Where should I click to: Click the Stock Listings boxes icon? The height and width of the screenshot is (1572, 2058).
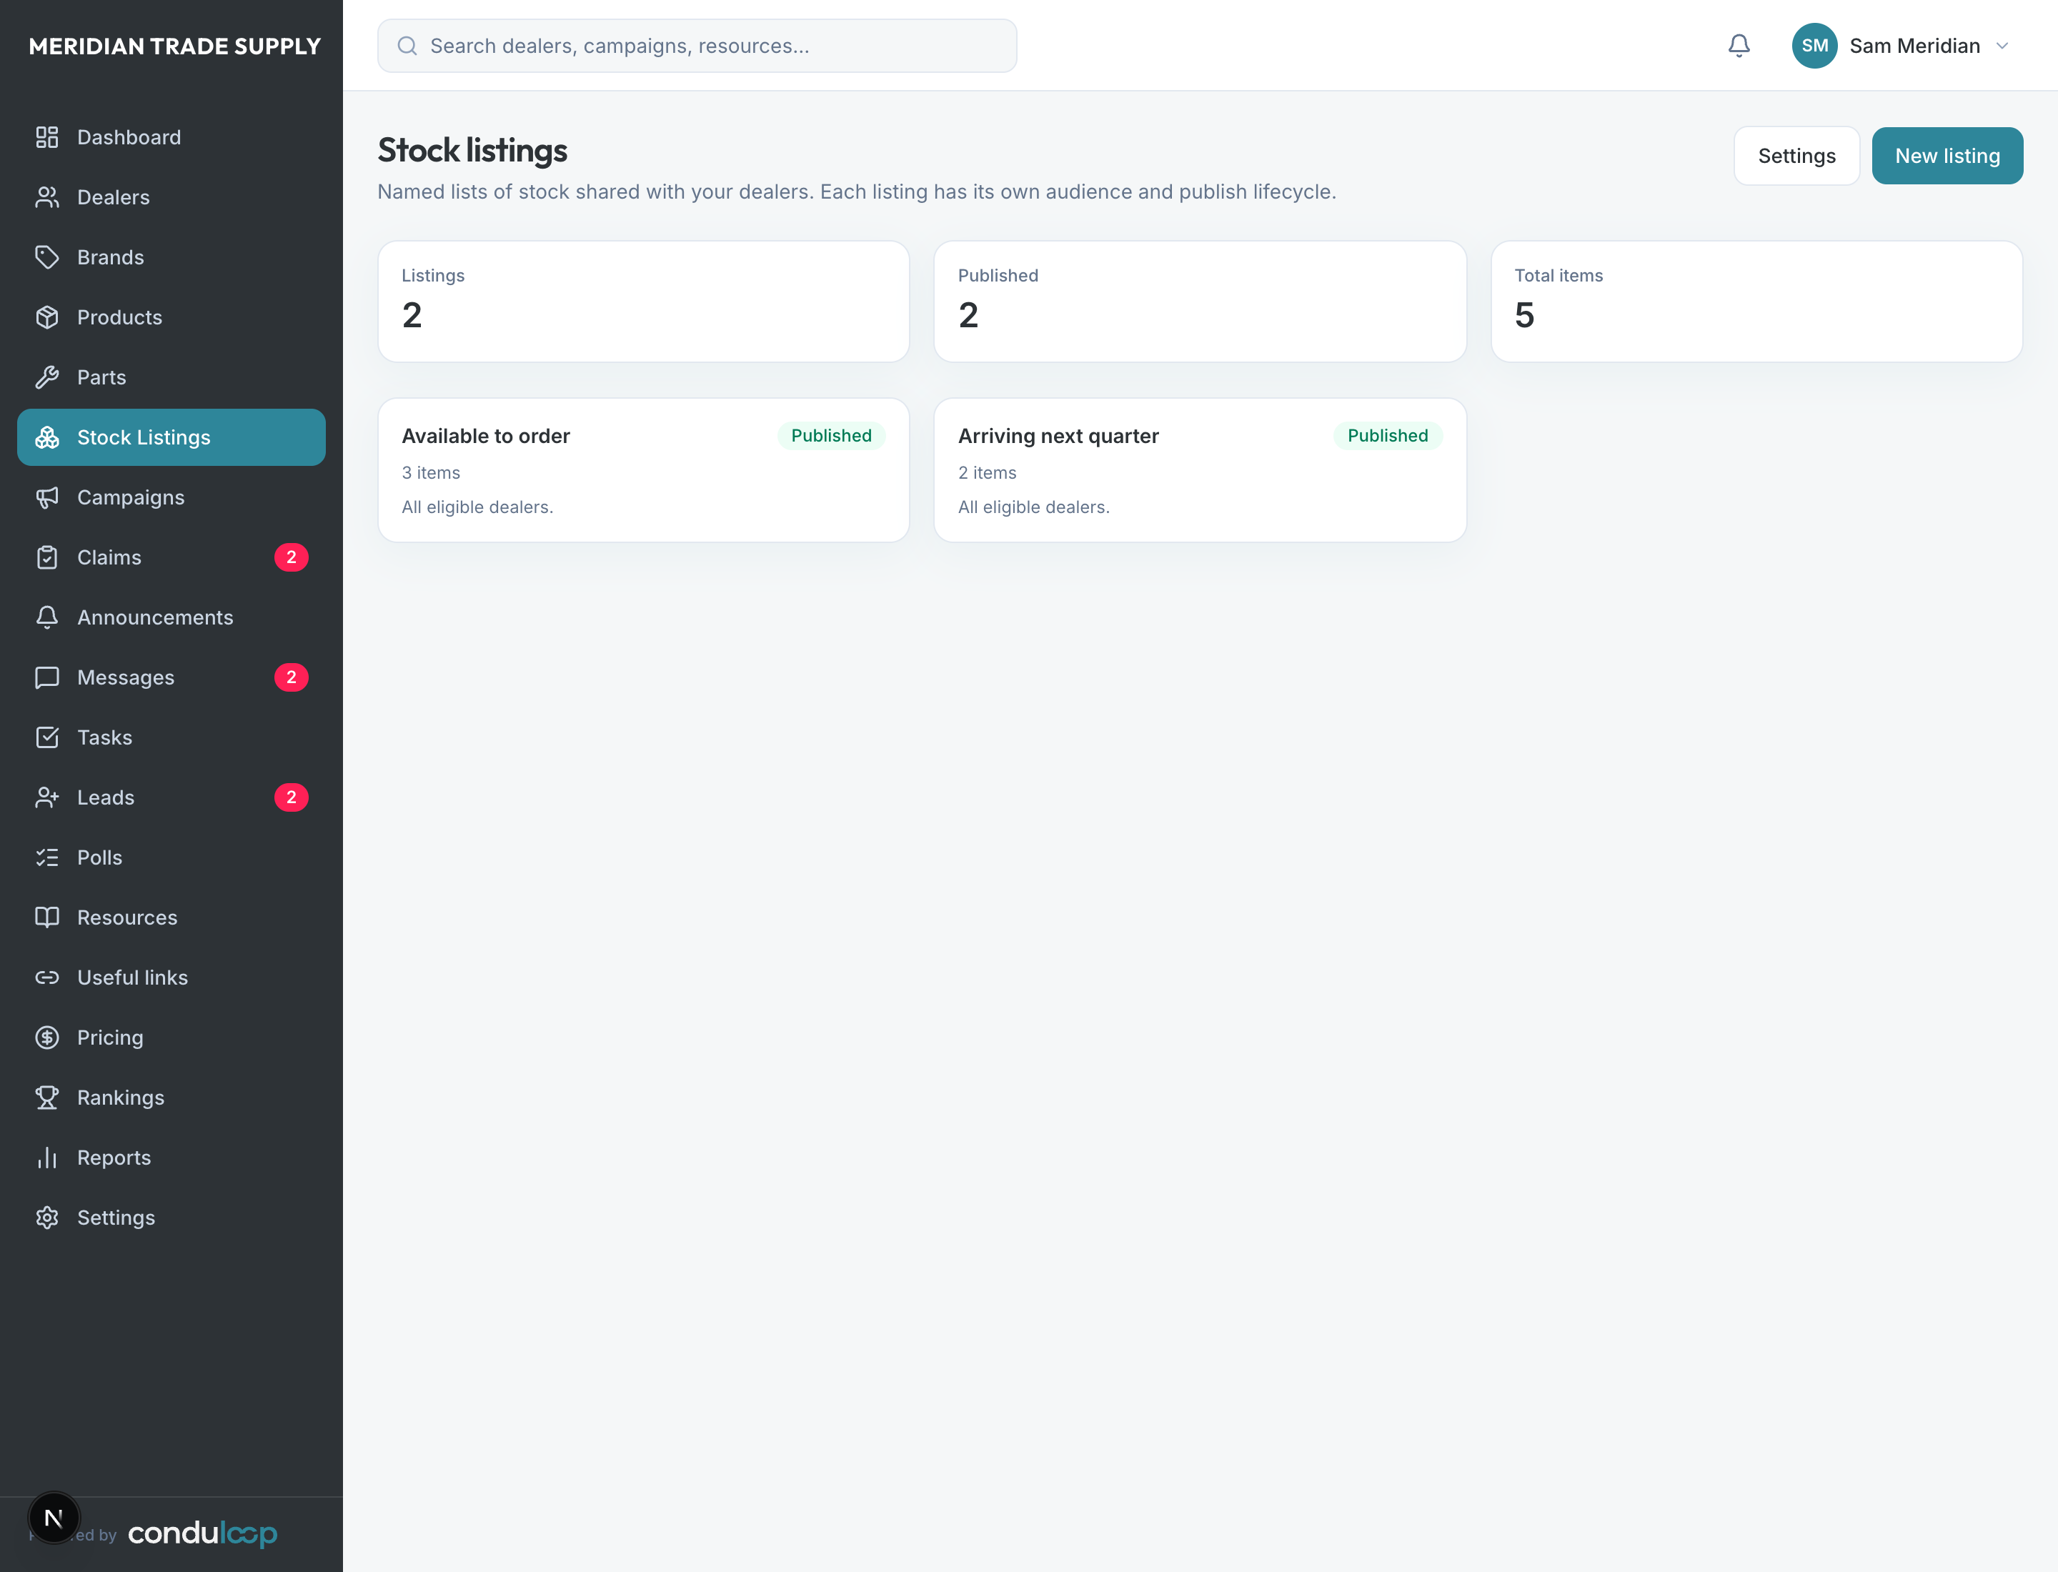pos(46,437)
